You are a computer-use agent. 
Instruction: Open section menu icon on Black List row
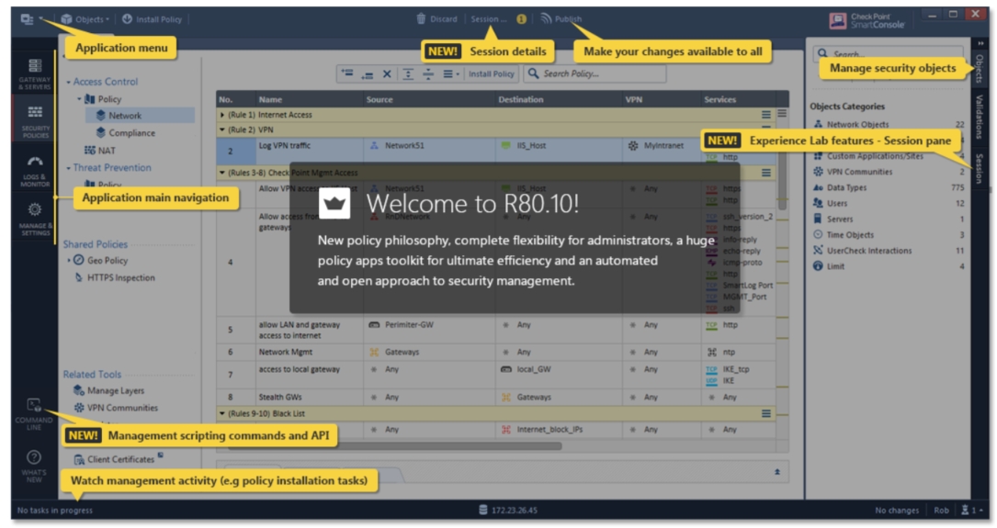coord(766,413)
